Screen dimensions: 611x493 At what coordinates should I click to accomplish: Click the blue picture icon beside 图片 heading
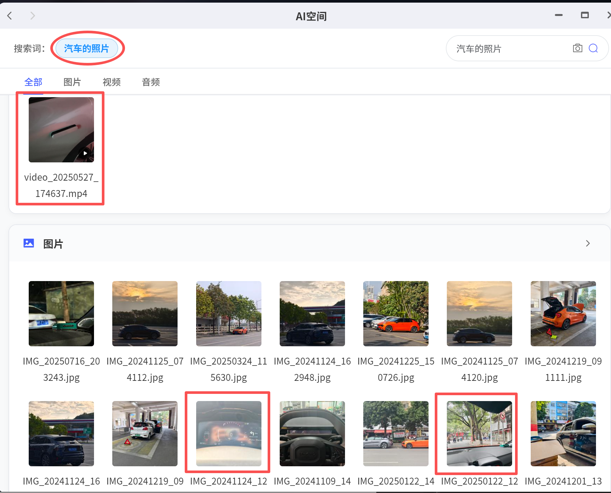point(29,243)
